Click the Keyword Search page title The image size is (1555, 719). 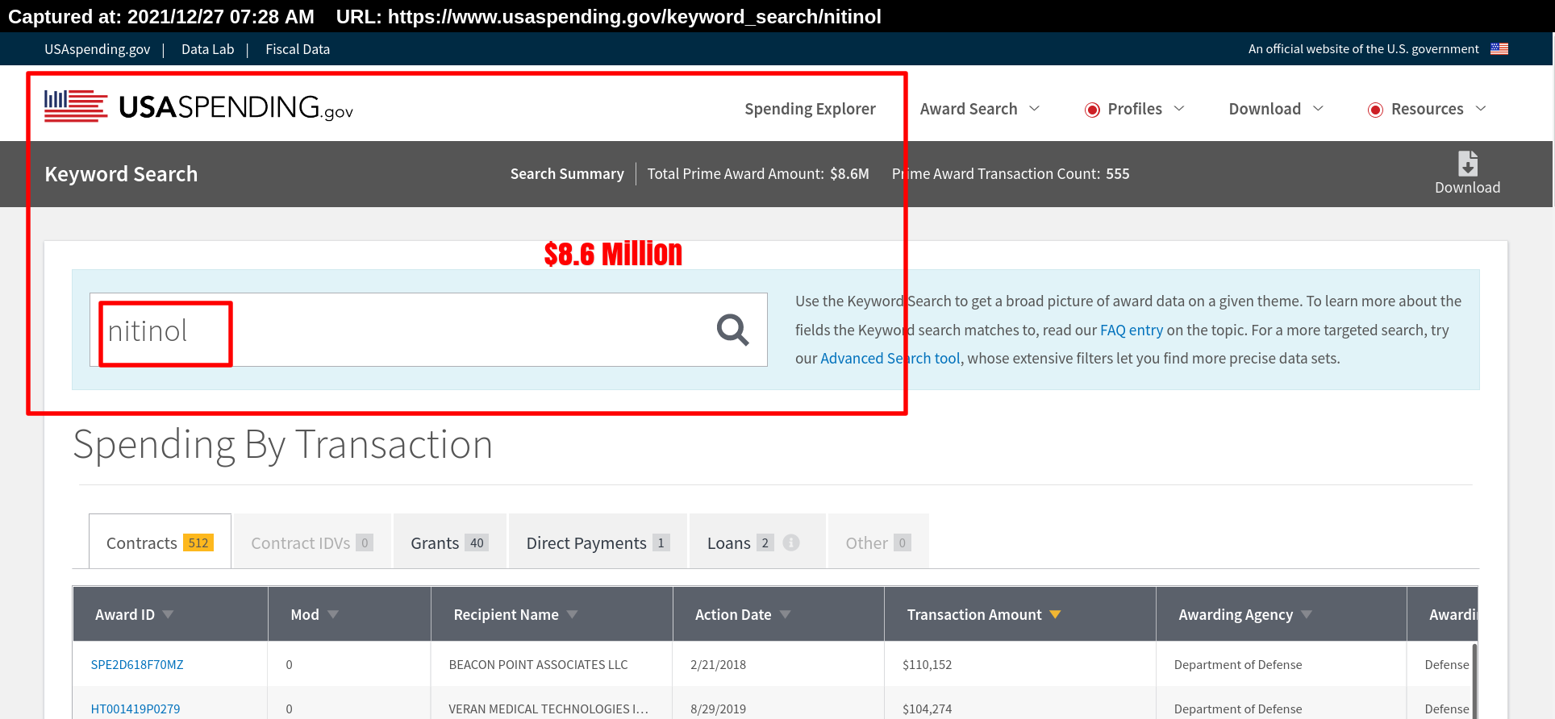click(121, 174)
